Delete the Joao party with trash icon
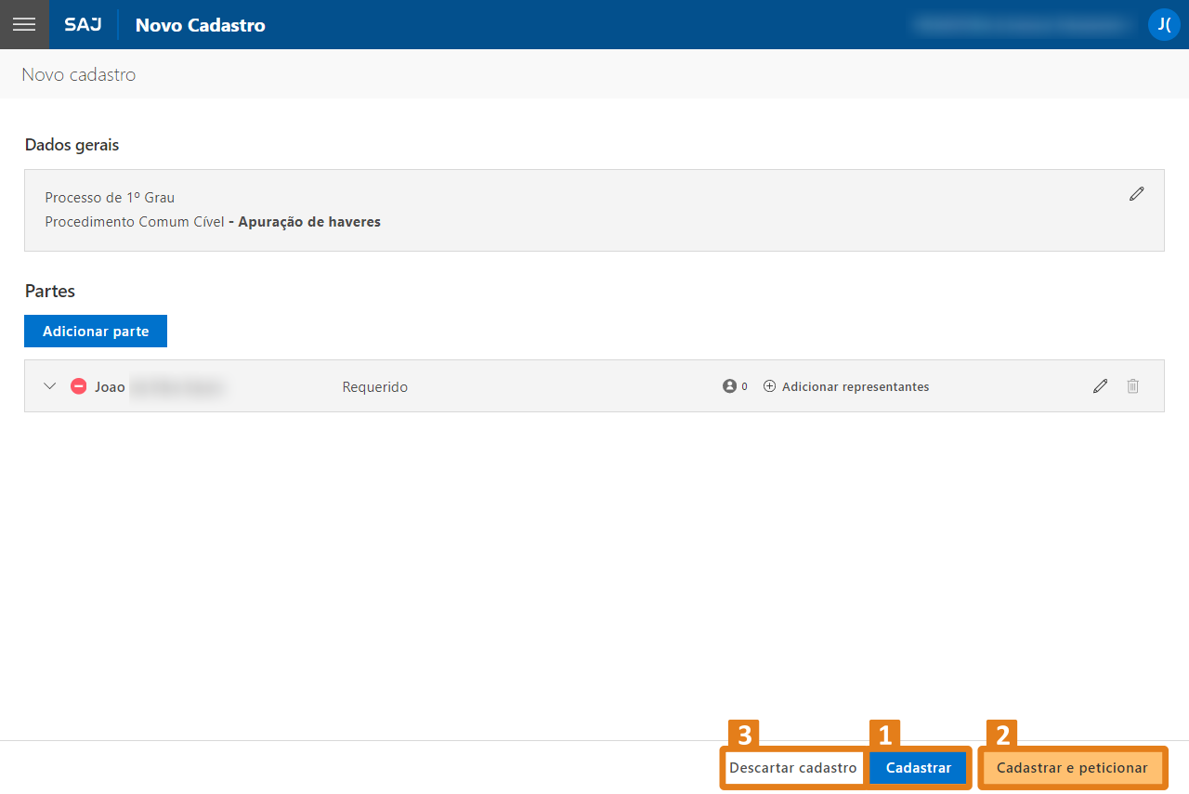The image size is (1189, 794). [1132, 386]
